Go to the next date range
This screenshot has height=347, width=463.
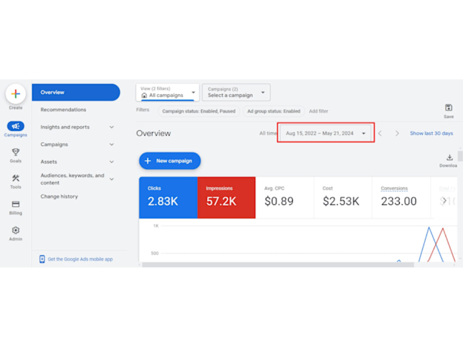pos(397,133)
